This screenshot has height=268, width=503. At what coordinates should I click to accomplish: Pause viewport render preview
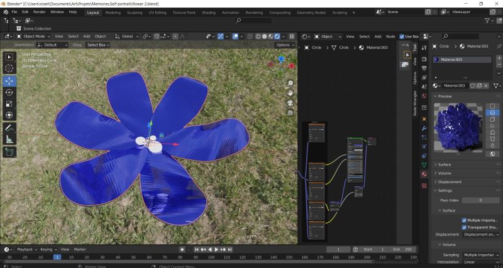click(292, 36)
